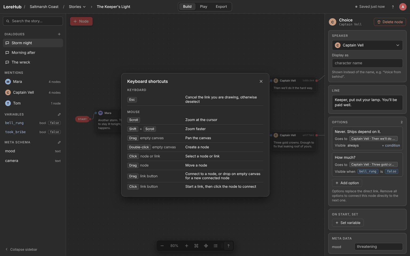
Task: Edit the mood field threatening
Action: pyautogui.click(x=379, y=247)
